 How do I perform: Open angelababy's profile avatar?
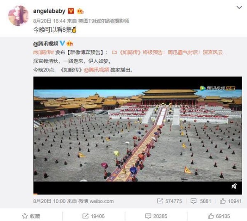(x=19, y=16)
